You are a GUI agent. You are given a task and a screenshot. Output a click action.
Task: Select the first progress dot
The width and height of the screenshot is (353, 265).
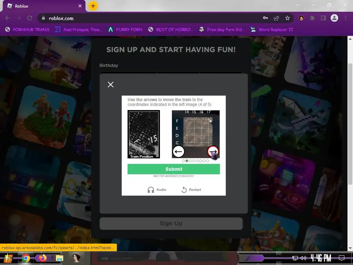tap(183, 161)
